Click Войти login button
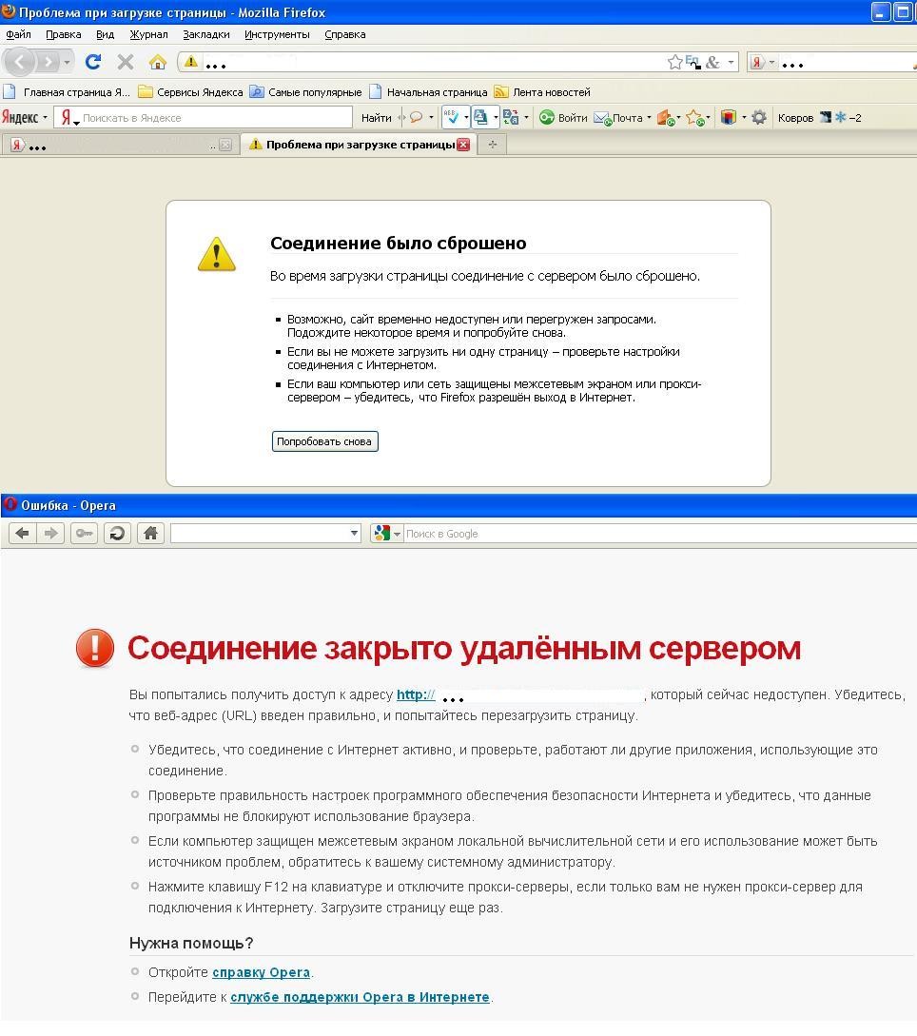 pos(563,118)
